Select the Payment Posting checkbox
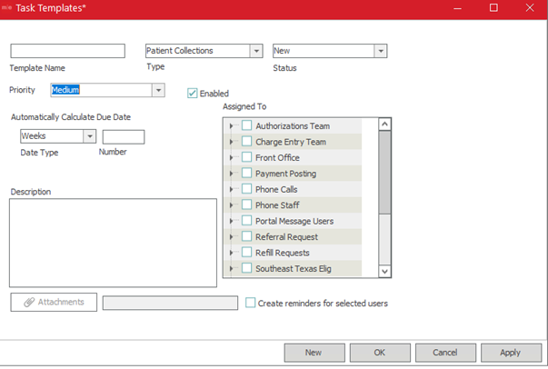Viewport: 548px width, 369px height. point(246,174)
